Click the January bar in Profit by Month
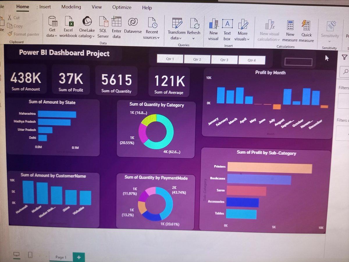Screen dimensions: 349x262 coord(221,95)
